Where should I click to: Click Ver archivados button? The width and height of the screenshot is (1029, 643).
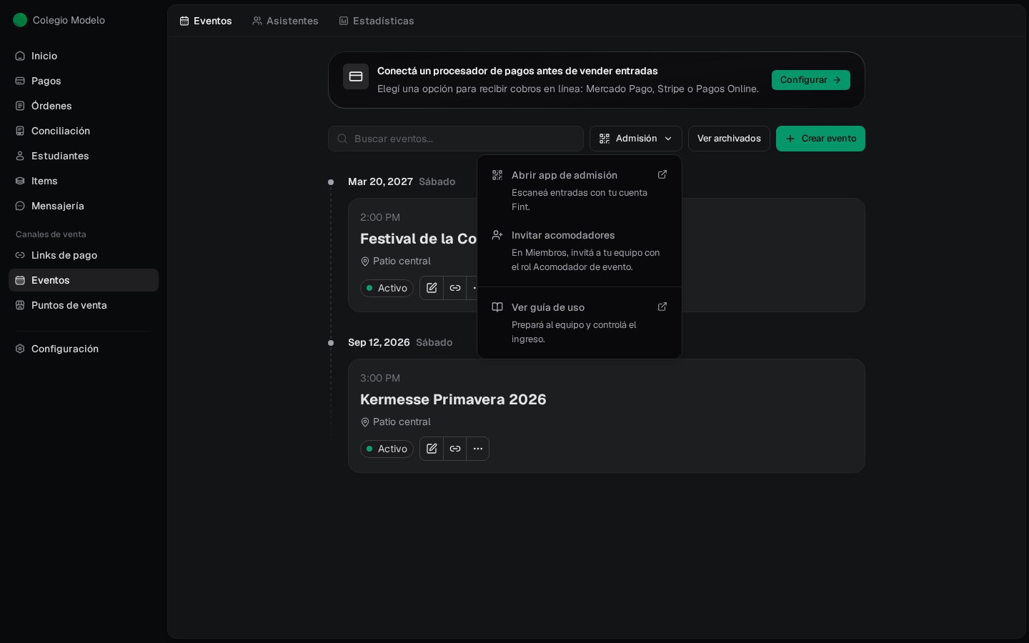tap(729, 139)
